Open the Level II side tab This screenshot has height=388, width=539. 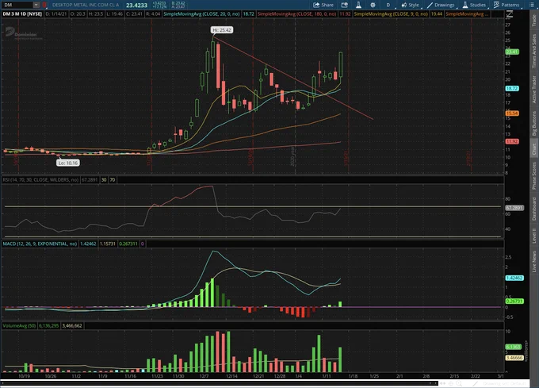(533, 236)
